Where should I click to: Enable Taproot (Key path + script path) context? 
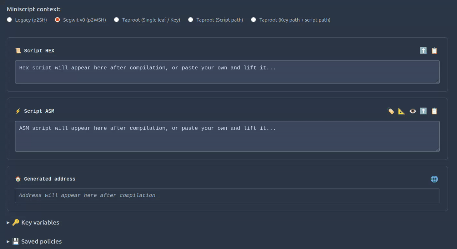253,20
